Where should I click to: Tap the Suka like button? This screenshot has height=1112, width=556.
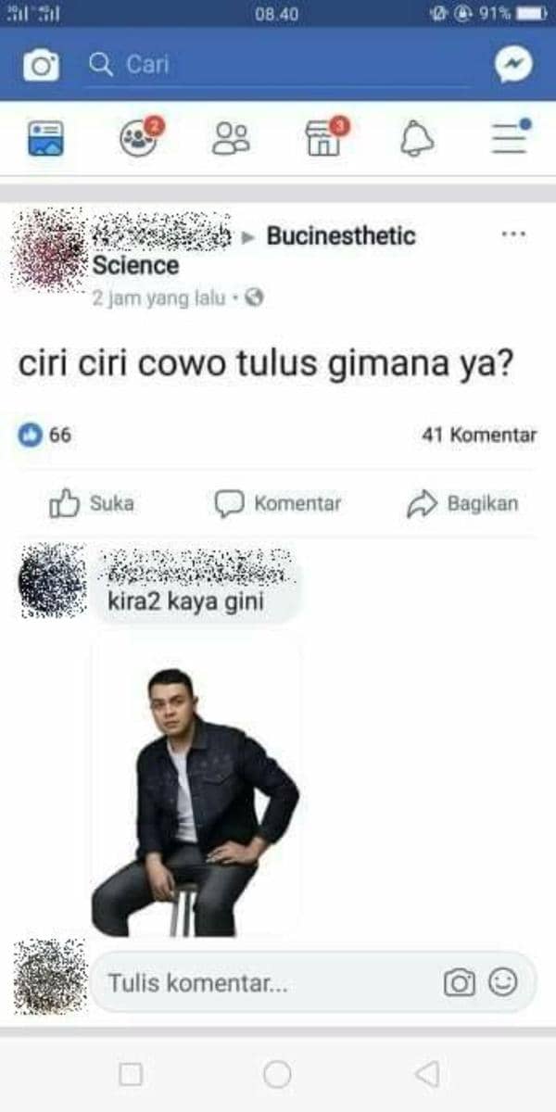[x=91, y=504]
